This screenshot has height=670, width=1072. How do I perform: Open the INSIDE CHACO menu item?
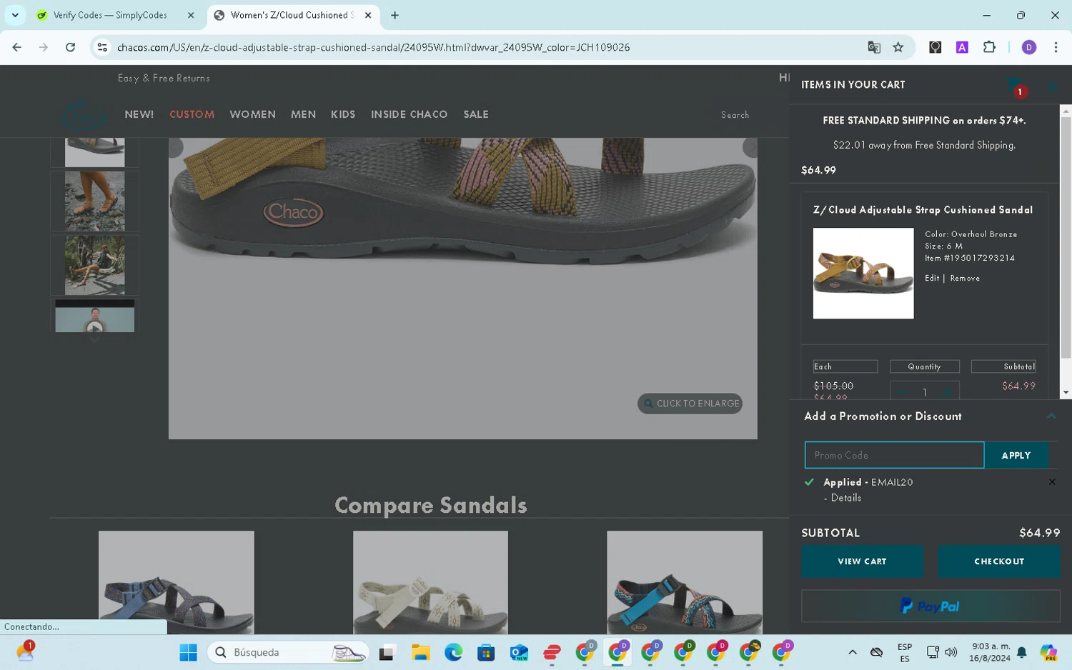[x=409, y=114]
